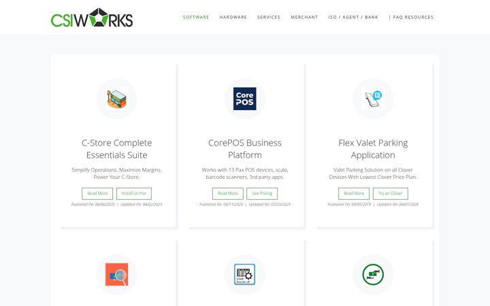Image resolution: width=490 pixels, height=306 pixels.
Task: Open the Merchant menu
Action: point(304,17)
